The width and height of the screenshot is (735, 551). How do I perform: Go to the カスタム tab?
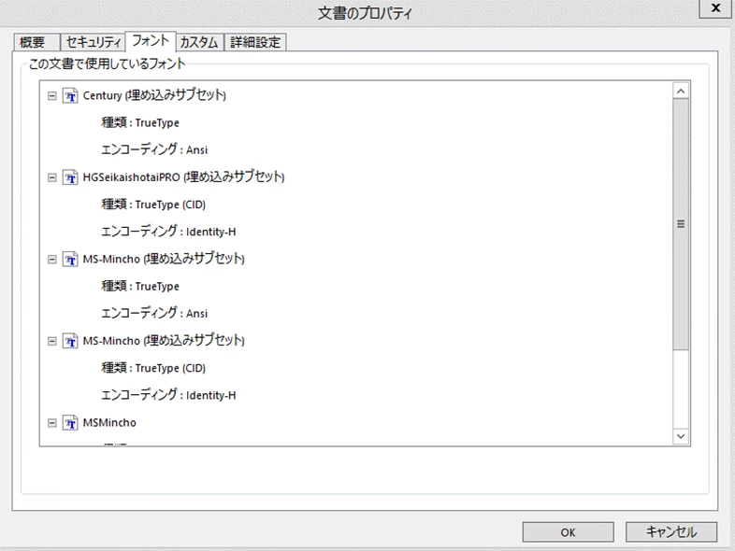tap(200, 43)
